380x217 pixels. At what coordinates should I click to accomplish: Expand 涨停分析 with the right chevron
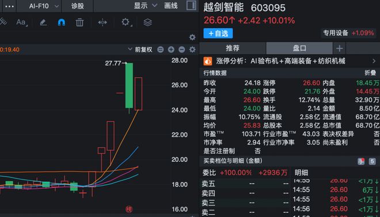tap(374, 61)
